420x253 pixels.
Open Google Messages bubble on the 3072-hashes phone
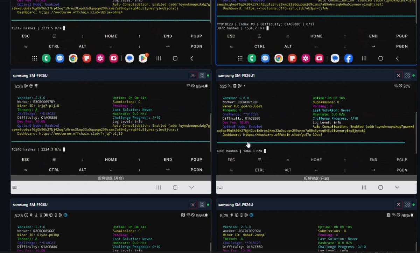click(335, 58)
